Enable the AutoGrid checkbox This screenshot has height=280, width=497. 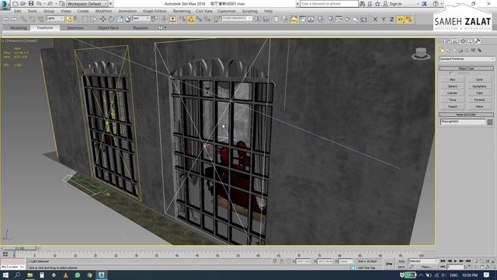[451, 73]
